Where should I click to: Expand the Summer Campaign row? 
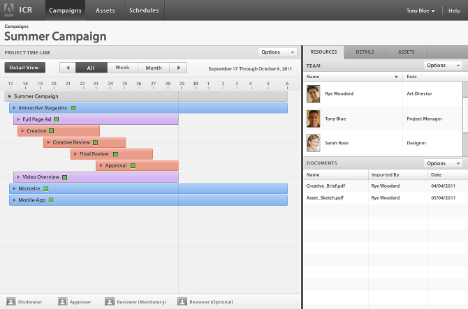(x=10, y=96)
